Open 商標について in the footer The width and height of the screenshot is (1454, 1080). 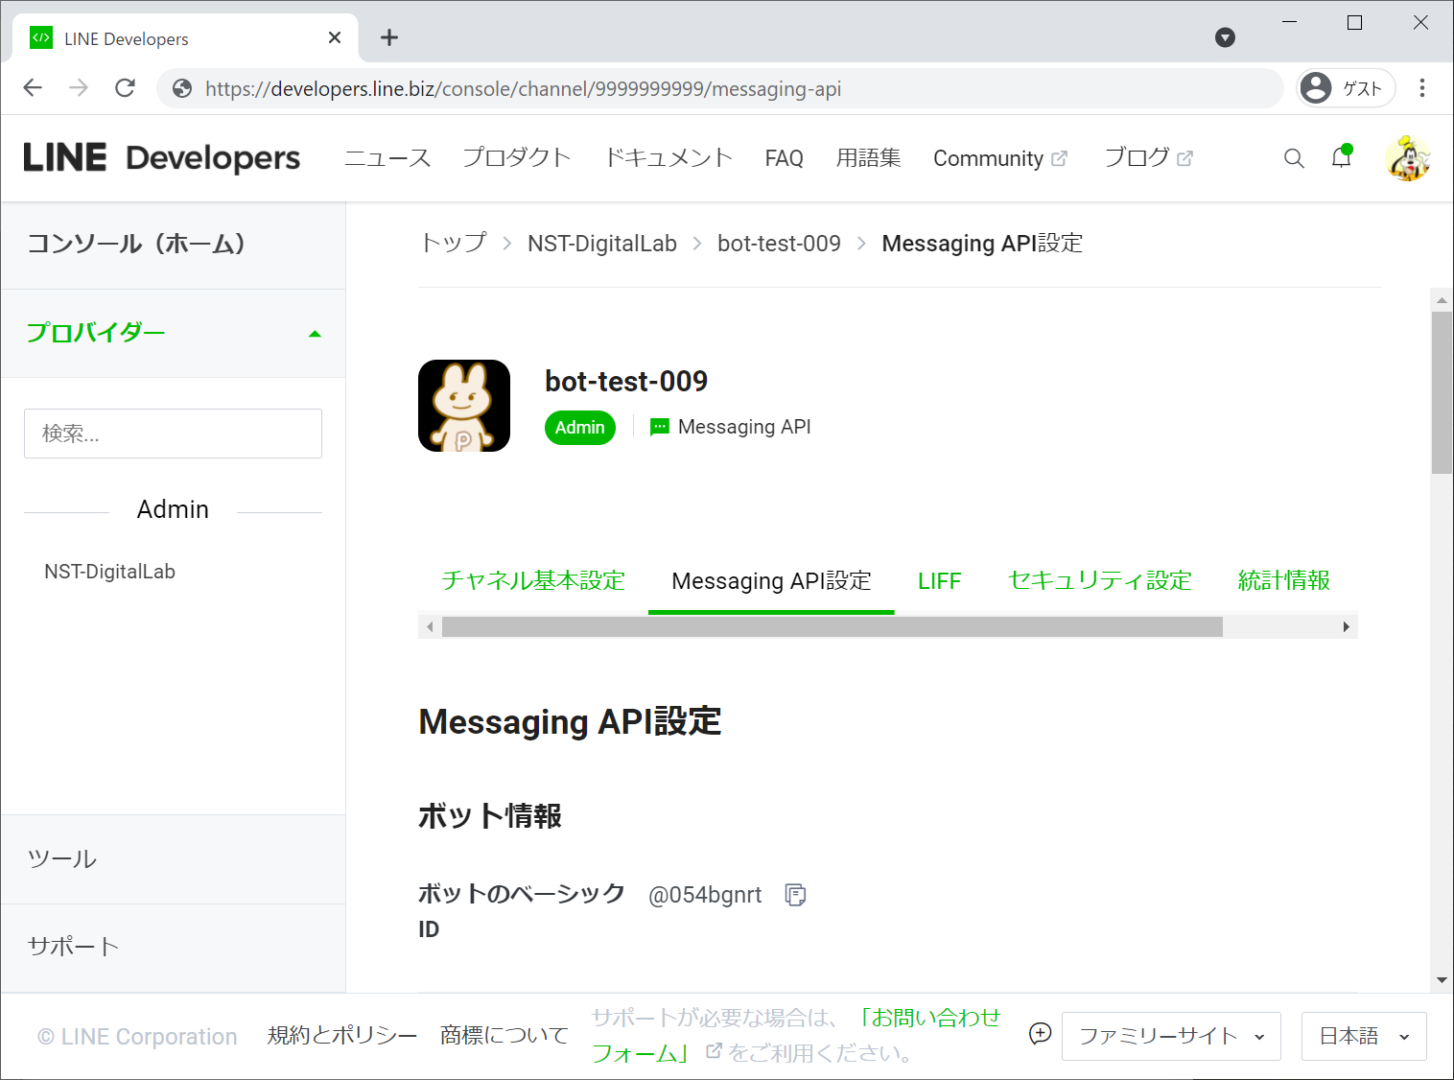(x=504, y=1036)
